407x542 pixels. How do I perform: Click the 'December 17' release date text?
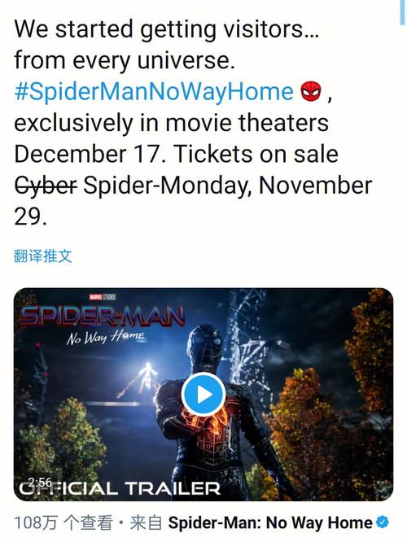(88, 154)
